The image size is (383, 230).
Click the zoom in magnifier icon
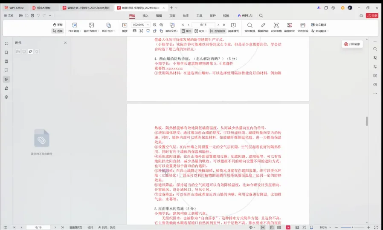[161, 25]
